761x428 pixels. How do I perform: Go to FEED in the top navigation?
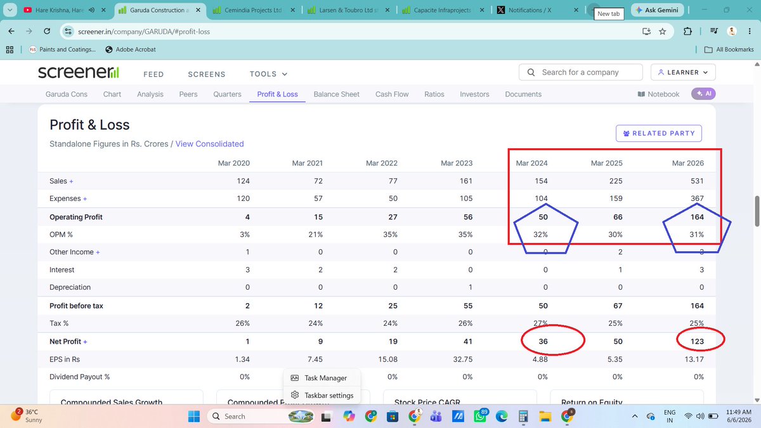[153, 74]
